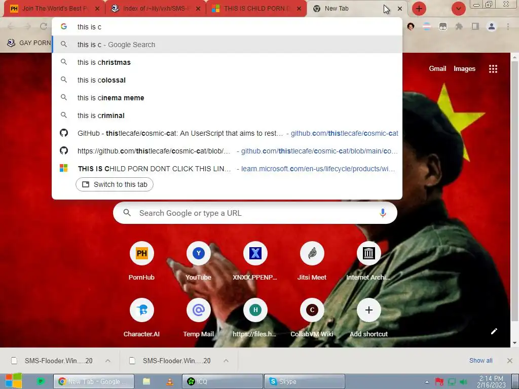This screenshot has height=389, width=519.
Task: Click the first bookmarks bar item
Action: tap(29, 43)
